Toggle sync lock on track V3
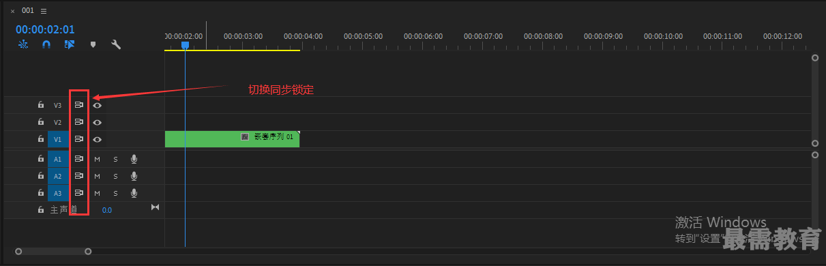The image size is (826, 266). click(78, 106)
